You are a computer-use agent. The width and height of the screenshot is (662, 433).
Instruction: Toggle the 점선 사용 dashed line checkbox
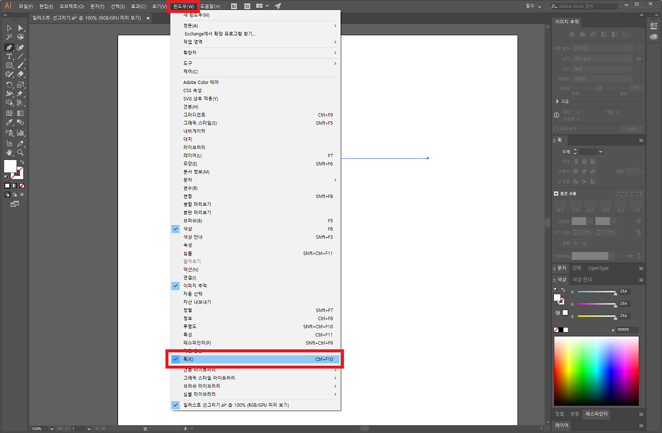(556, 194)
